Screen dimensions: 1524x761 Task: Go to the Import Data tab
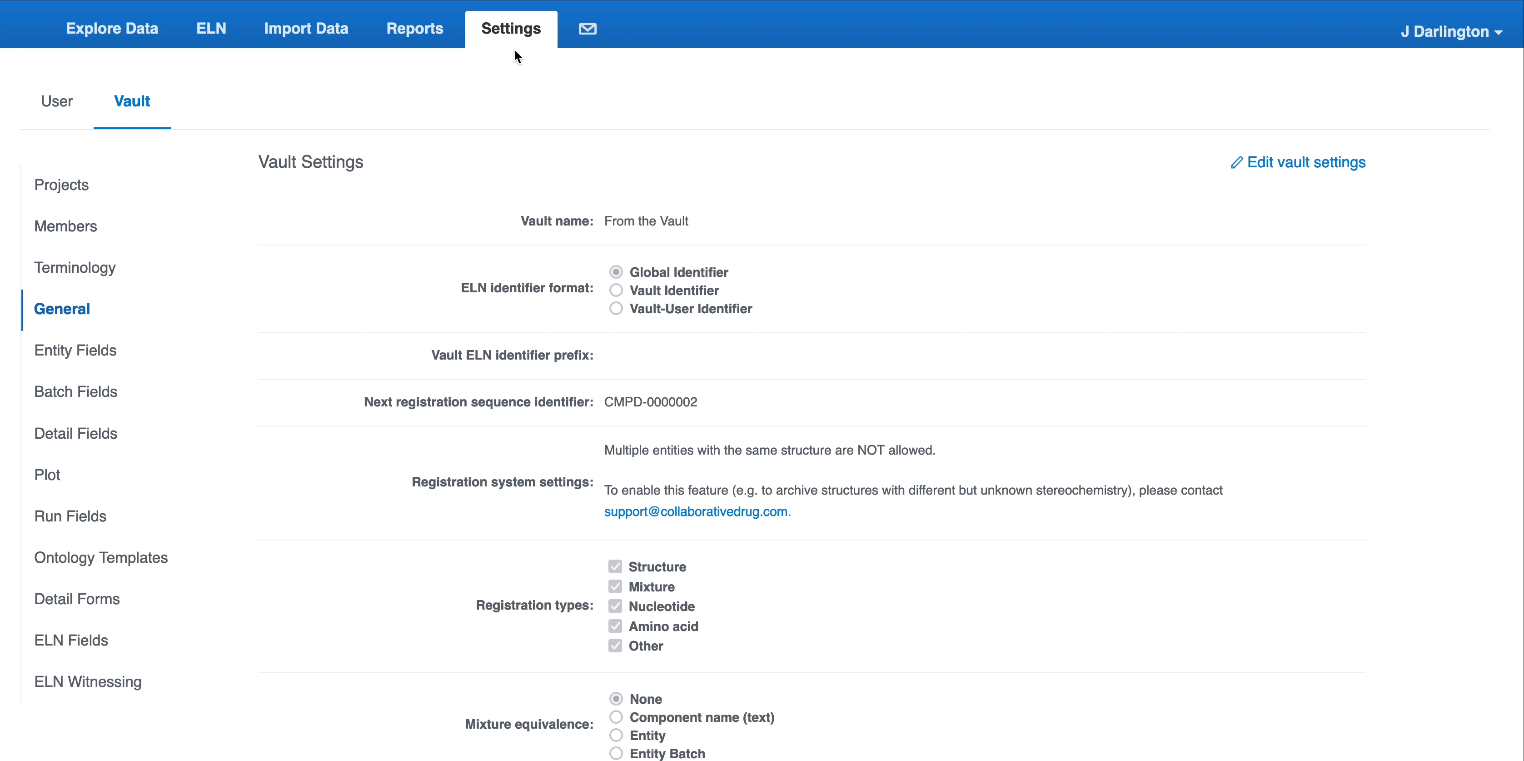point(306,28)
